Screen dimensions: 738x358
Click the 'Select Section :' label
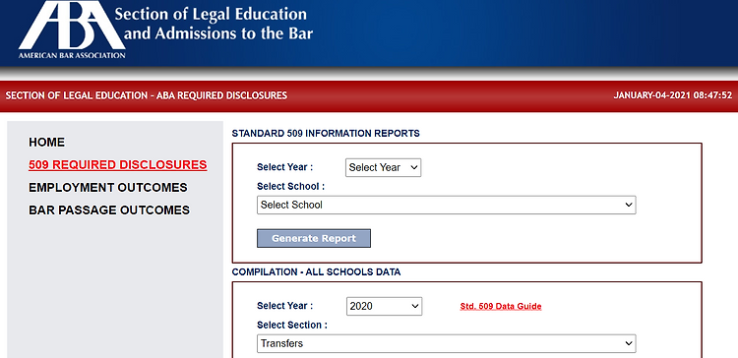292,326
